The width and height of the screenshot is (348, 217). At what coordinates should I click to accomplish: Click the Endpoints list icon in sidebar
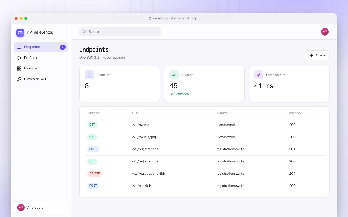click(x=19, y=47)
